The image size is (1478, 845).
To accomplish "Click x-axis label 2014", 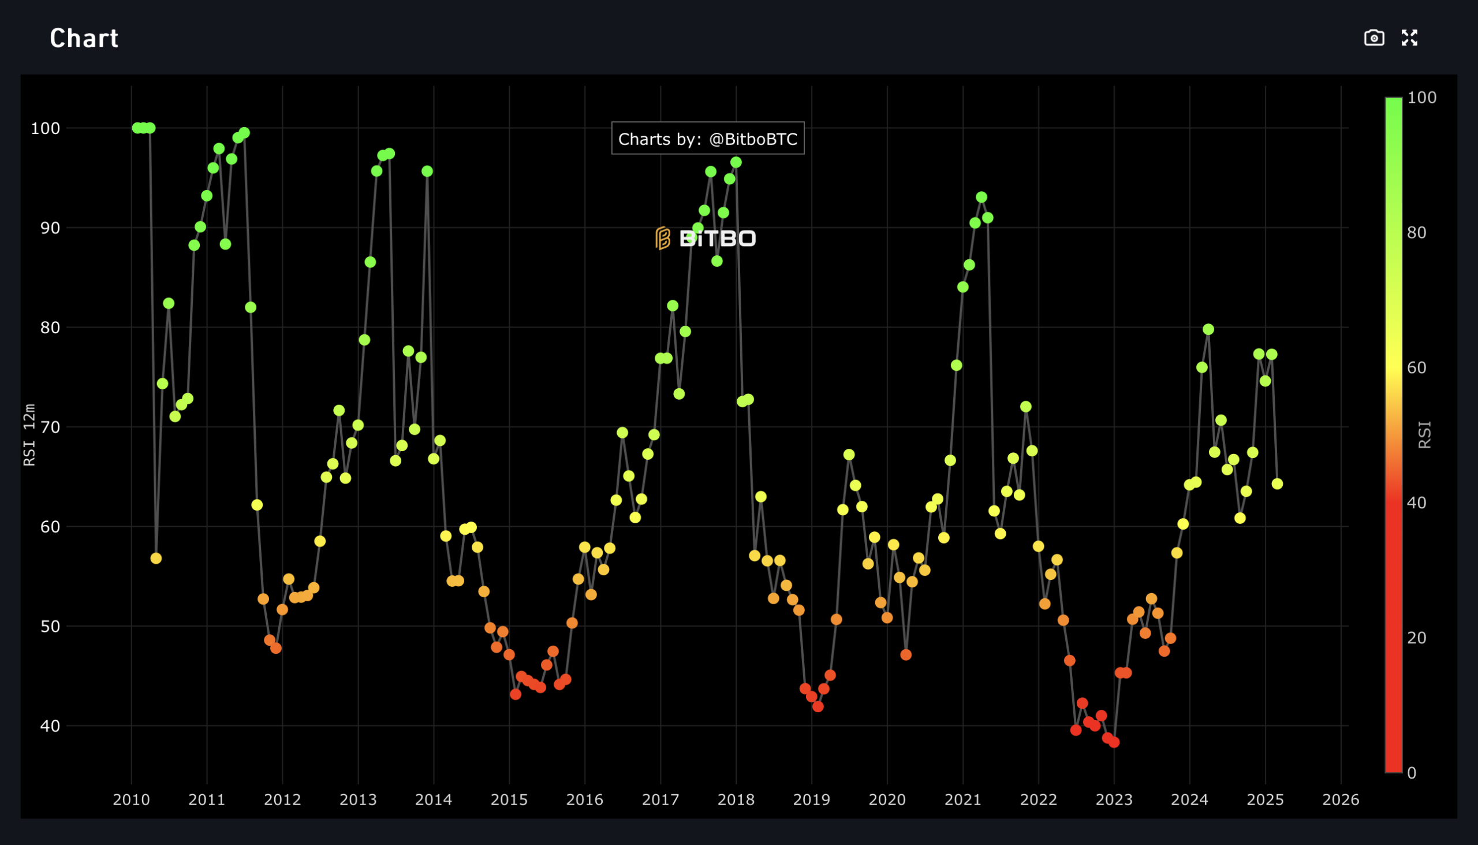I will pyautogui.click(x=434, y=800).
